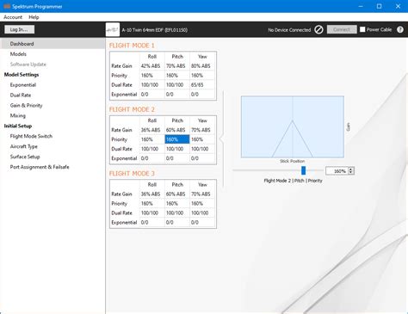Open Mixing settings
Screen dimensions: 408x314
click(18, 115)
